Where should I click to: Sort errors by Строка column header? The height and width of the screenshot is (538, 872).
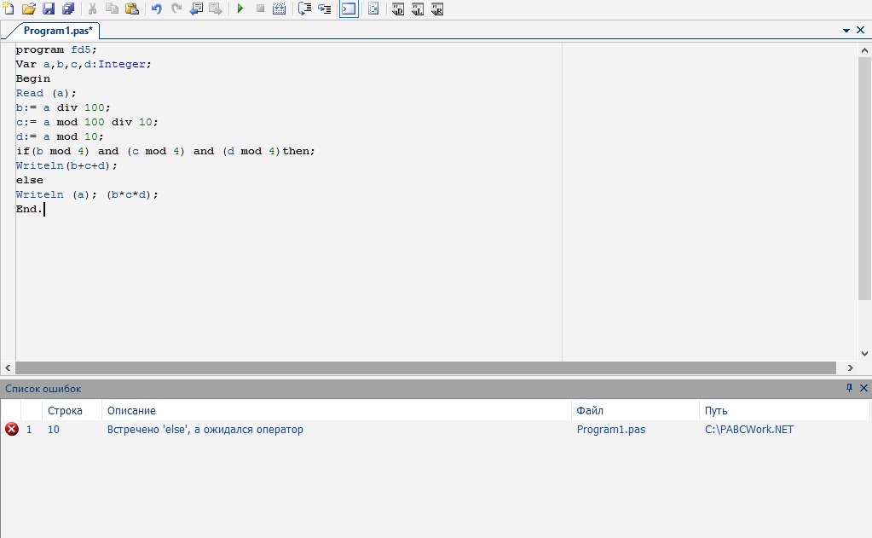[x=65, y=411]
